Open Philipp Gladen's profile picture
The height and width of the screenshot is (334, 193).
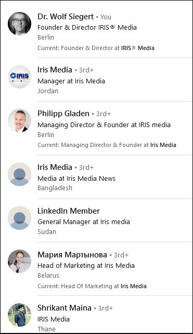20,120
